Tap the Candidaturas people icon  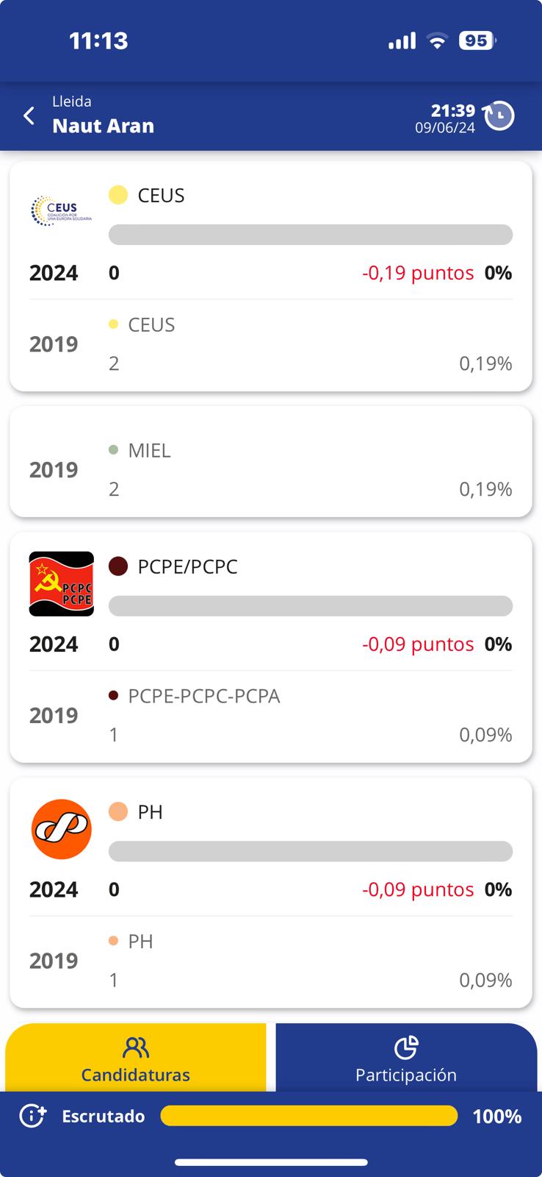[136, 1047]
